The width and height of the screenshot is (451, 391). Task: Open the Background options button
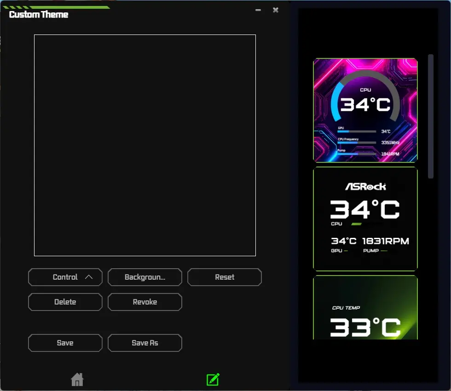tap(145, 277)
